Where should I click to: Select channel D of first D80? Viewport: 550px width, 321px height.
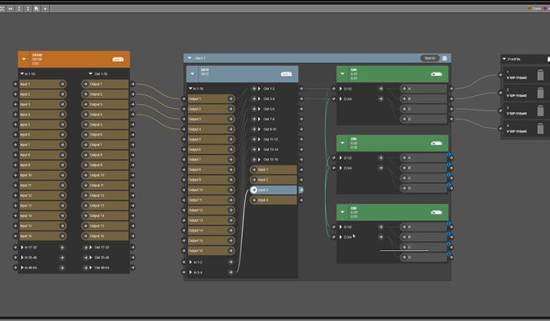pos(424,119)
